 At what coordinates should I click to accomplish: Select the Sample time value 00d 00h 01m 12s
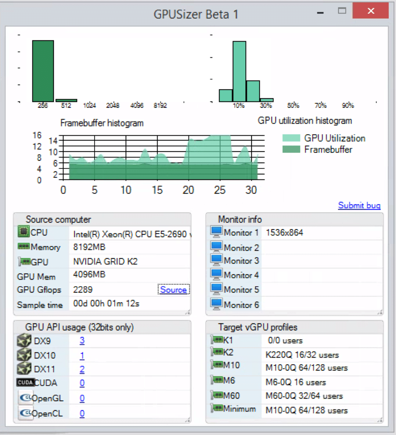(106, 303)
